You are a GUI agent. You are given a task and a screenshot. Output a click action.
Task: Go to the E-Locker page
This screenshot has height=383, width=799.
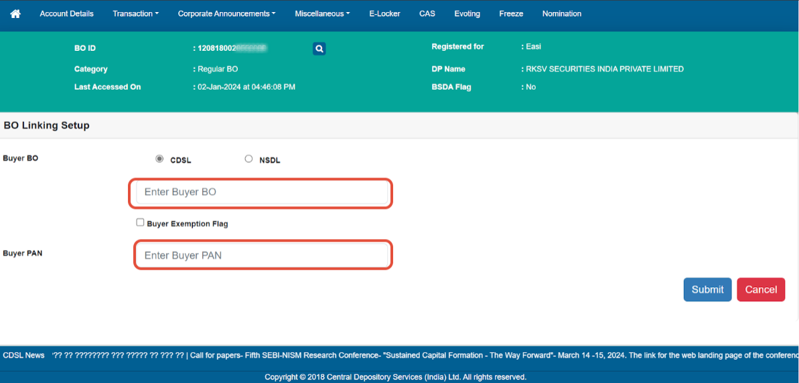(x=384, y=13)
